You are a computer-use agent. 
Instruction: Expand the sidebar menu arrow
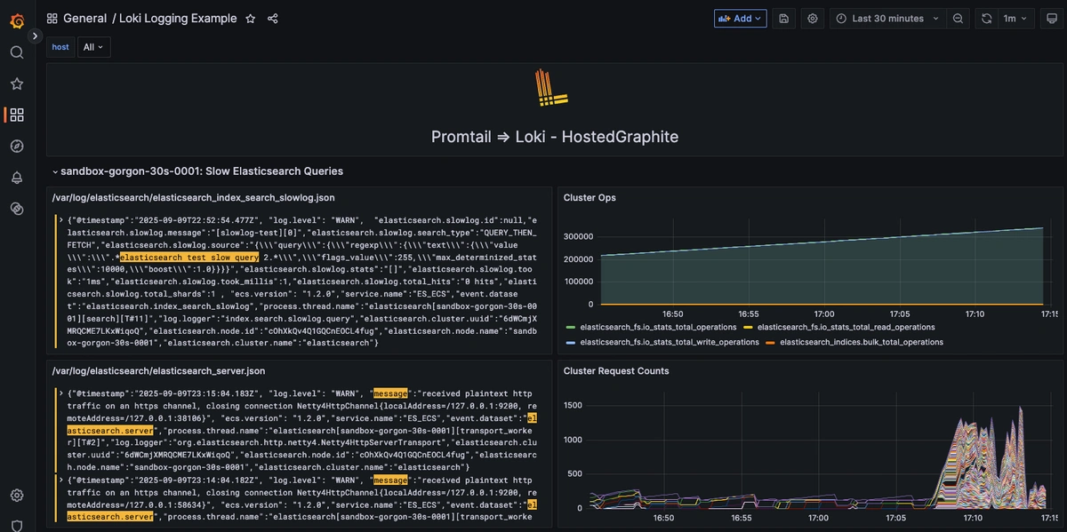(36, 36)
